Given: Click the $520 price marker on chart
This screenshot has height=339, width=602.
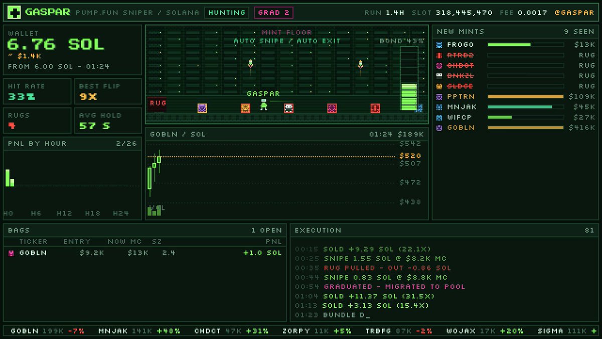Looking at the screenshot, I should [410, 156].
